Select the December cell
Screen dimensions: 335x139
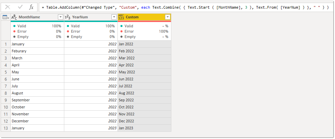[x=37, y=121]
